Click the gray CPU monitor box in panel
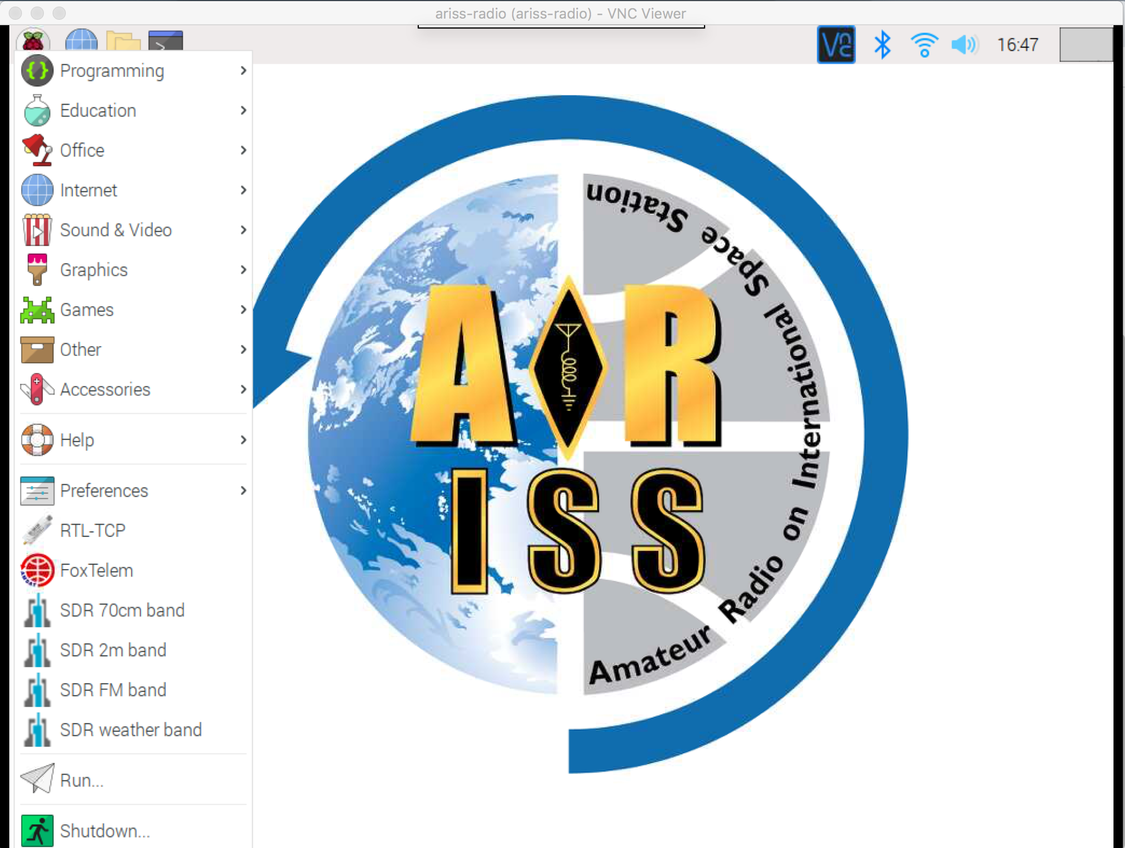The height and width of the screenshot is (848, 1125). (1086, 44)
